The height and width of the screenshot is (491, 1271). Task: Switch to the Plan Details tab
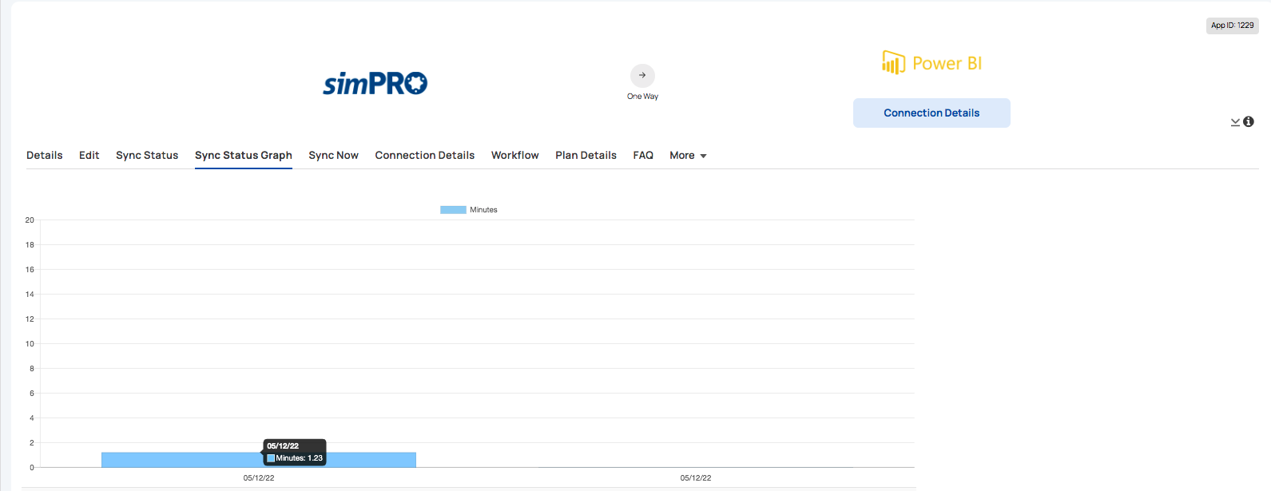point(586,155)
